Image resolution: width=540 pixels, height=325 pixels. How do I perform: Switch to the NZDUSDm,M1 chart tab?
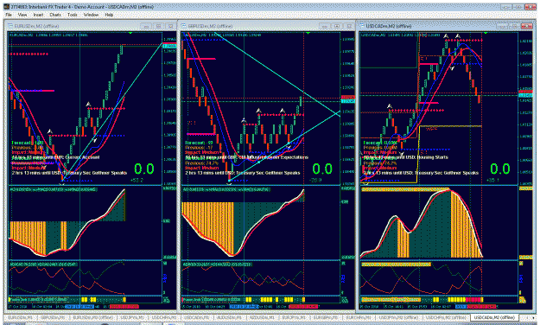pyautogui.click(x=262, y=317)
